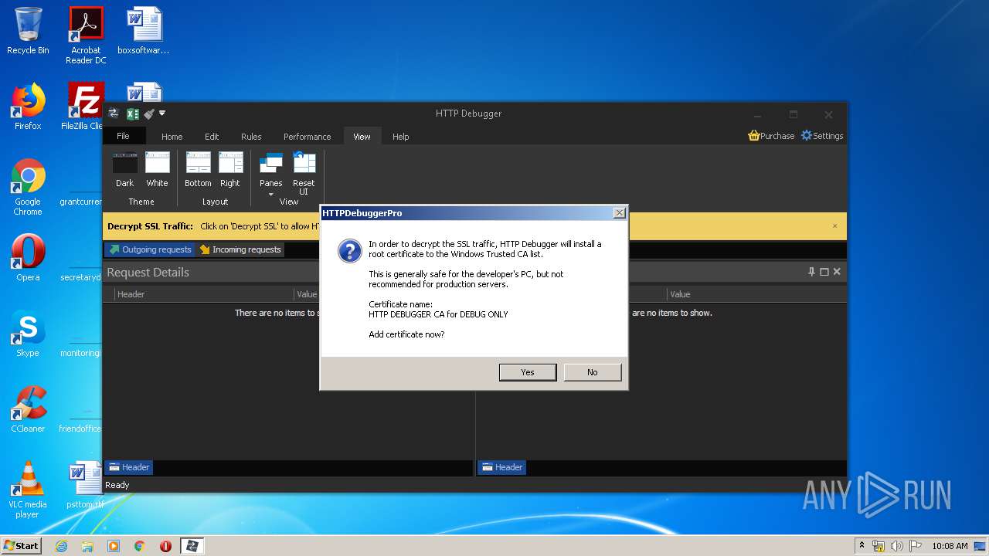Apply the White theme
989x556 pixels.
(157, 170)
